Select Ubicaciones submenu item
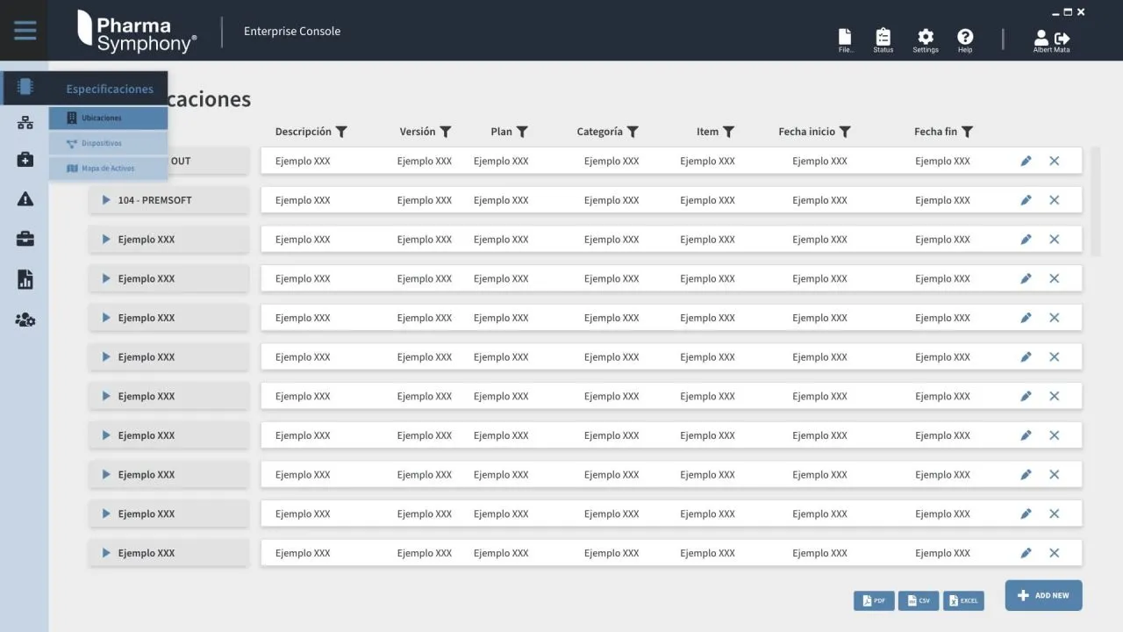 click(109, 118)
